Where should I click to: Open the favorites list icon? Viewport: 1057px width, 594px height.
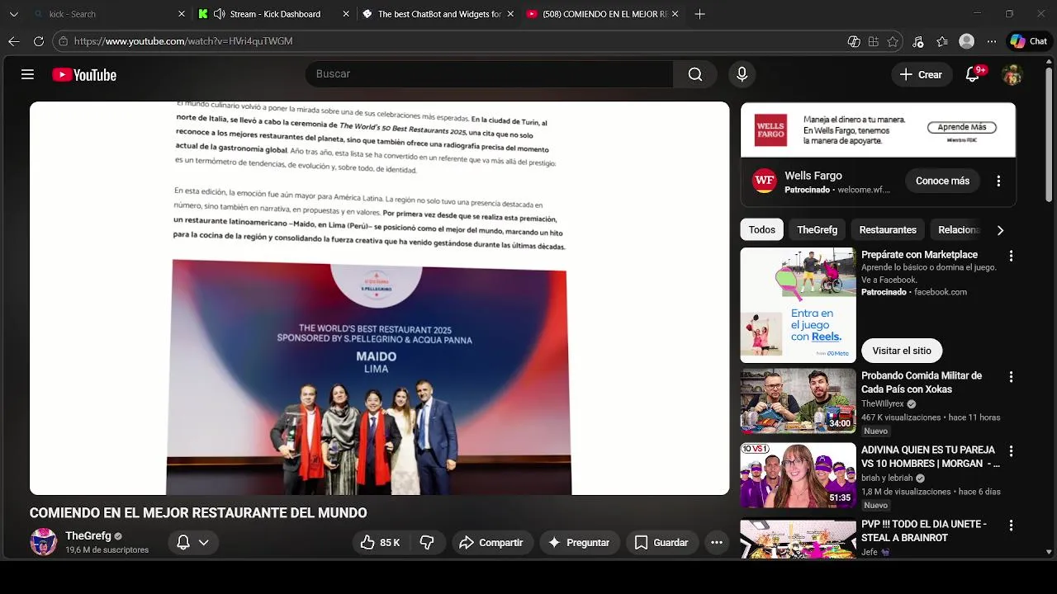942,41
